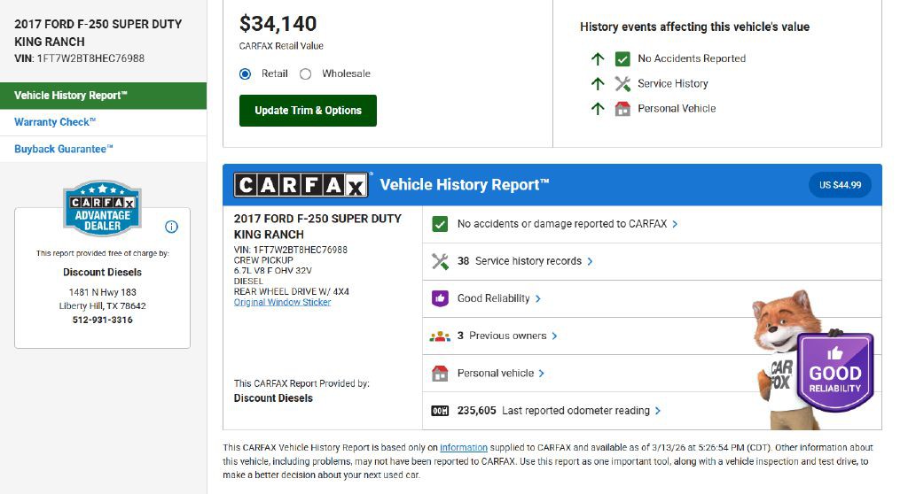Click the purple thumbs-up Good Reliability icon
The height and width of the screenshot is (494, 908).
pyautogui.click(x=440, y=298)
